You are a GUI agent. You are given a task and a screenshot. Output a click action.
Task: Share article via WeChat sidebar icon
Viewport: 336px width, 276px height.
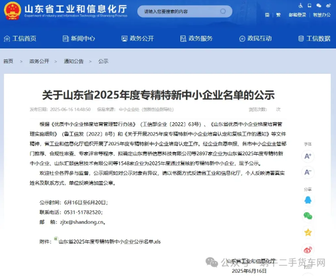click(x=308, y=215)
